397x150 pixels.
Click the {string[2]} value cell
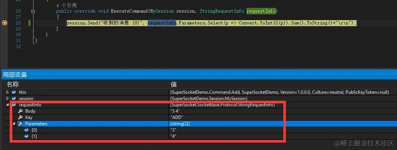click(x=180, y=124)
